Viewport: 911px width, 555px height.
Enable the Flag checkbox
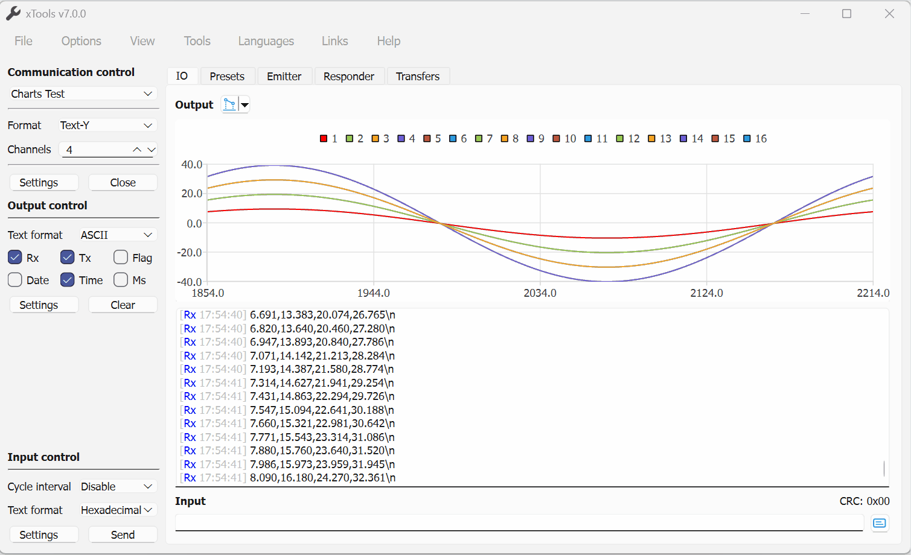click(x=121, y=258)
